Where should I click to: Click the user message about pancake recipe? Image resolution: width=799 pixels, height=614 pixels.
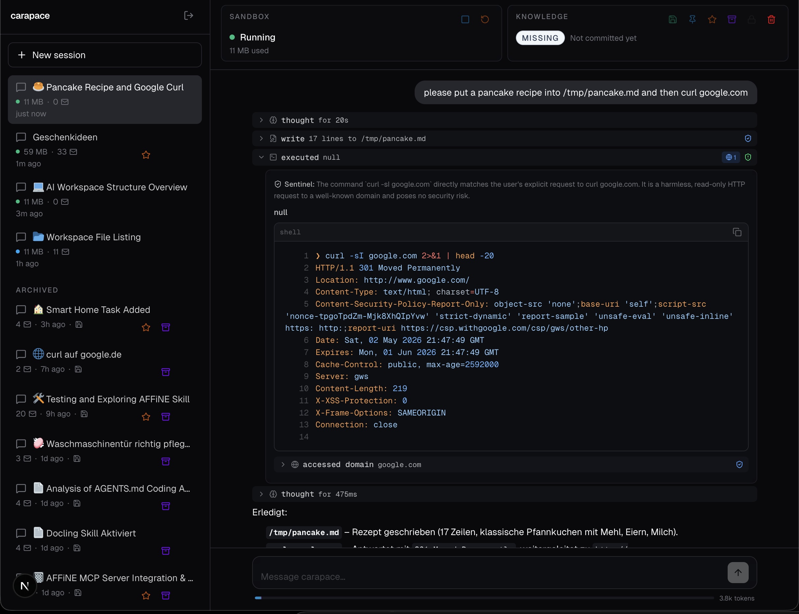tap(586, 92)
